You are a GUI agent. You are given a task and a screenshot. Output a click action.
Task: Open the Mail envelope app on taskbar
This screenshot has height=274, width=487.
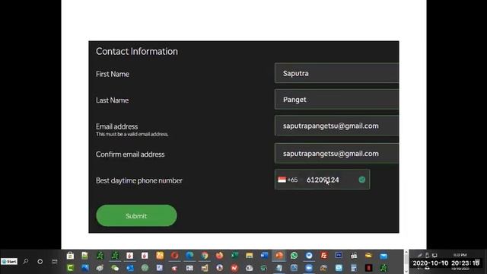click(384, 256)
